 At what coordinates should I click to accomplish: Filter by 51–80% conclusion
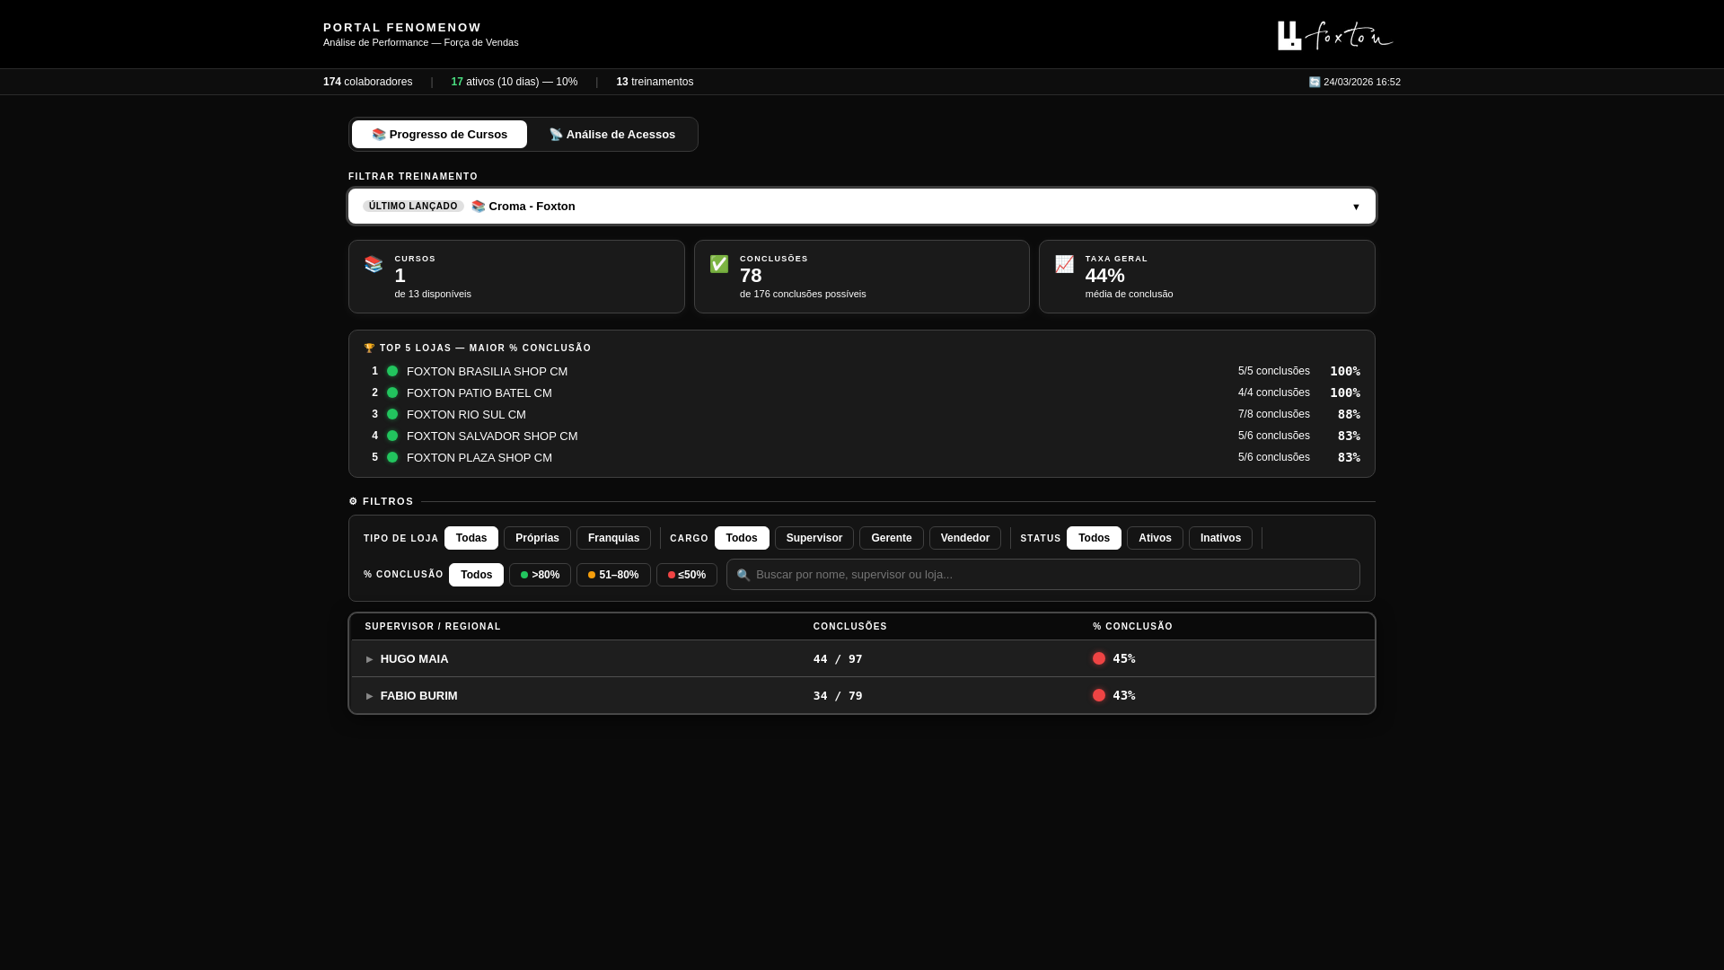613,575
